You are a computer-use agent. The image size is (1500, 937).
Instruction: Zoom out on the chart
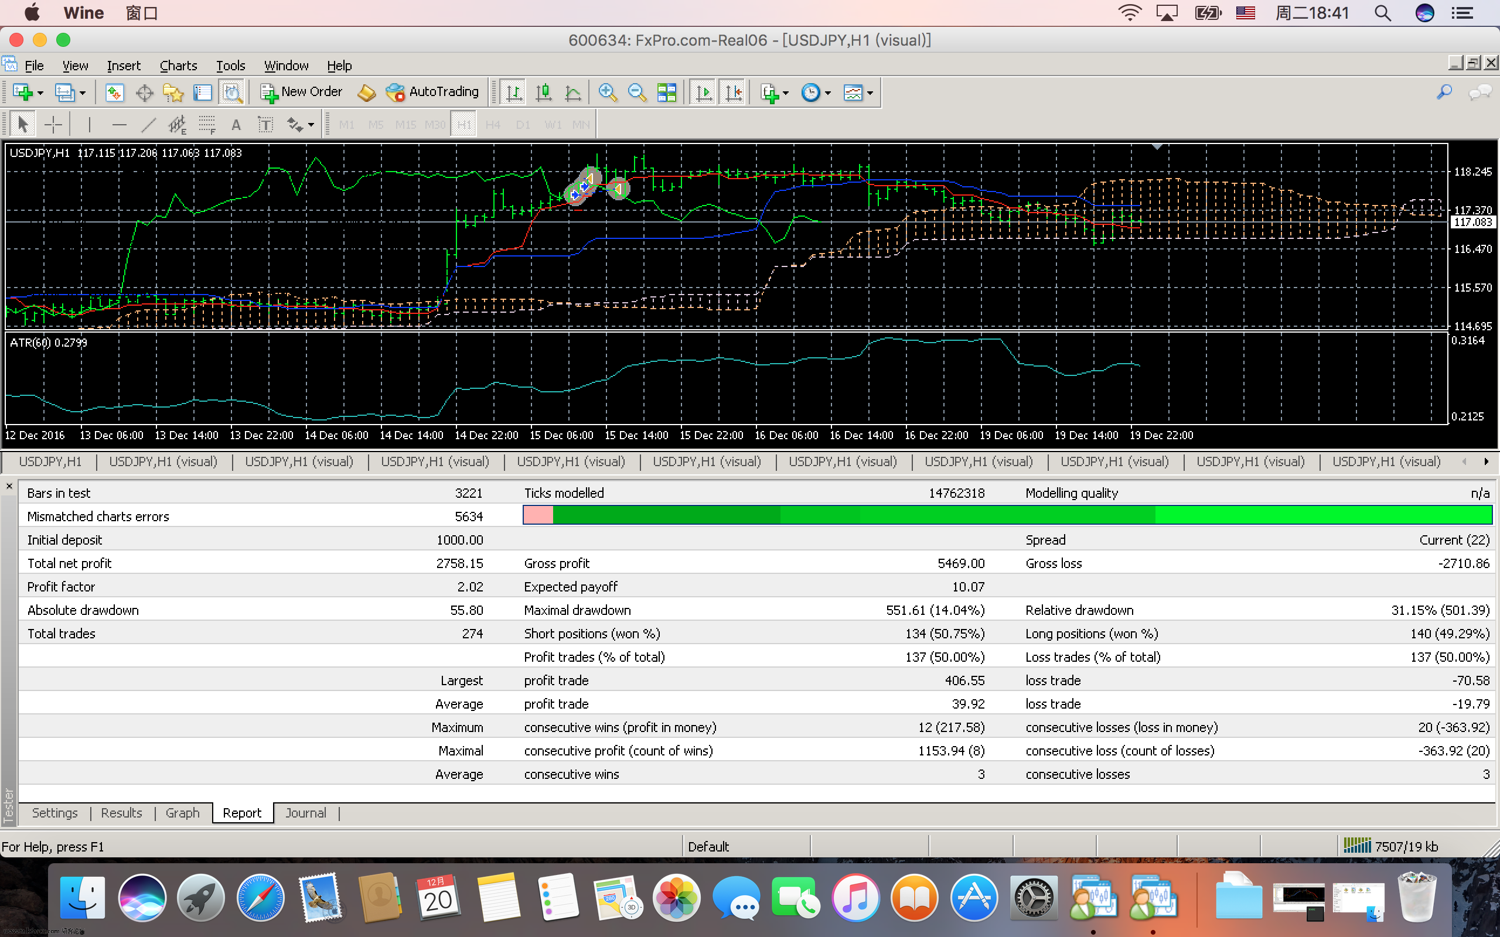tap(636, 93)
